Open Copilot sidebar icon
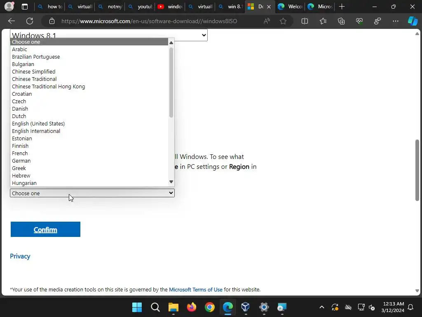Image resolution: width=422 pixels, height=317 pixels. click(413, 21)
